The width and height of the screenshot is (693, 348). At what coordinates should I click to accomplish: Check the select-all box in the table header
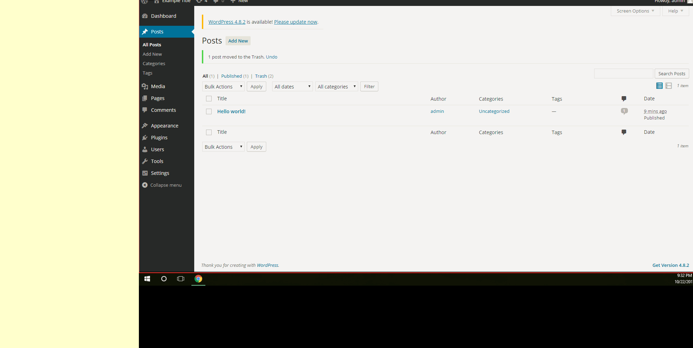(209, 99)
